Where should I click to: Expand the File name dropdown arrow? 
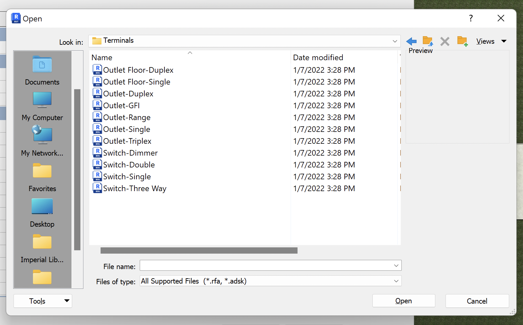(396, 265)
